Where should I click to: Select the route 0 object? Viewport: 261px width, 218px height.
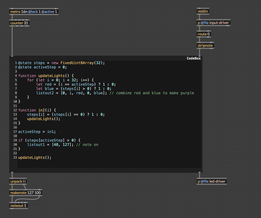pyautogui.click(x=204, y=34)
